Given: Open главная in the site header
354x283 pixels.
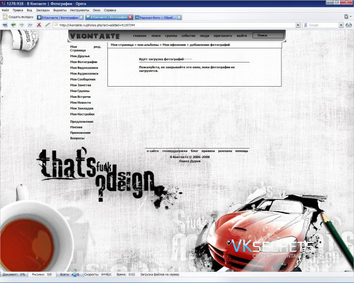Looking at the screenshot, I should [139, 35].
